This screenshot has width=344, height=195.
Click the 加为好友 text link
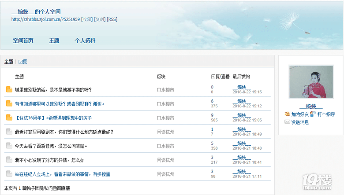coord(300,114)
